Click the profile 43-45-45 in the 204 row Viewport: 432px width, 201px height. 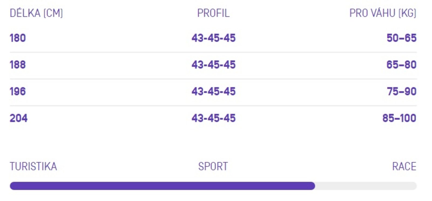(214, 118)
